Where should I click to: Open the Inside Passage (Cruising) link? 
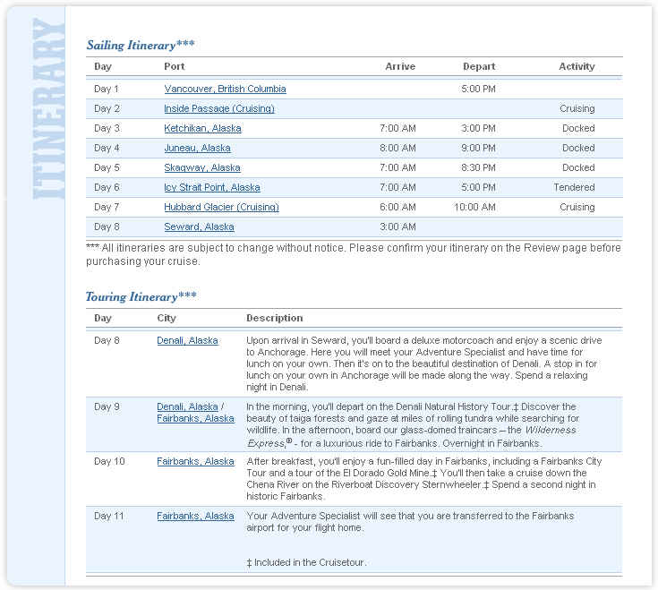pos(219,108)
